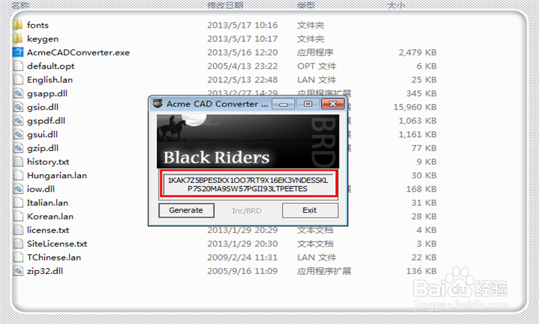
Task: Click the date 2013/1/29 20:30
Action: click(242, 244)
